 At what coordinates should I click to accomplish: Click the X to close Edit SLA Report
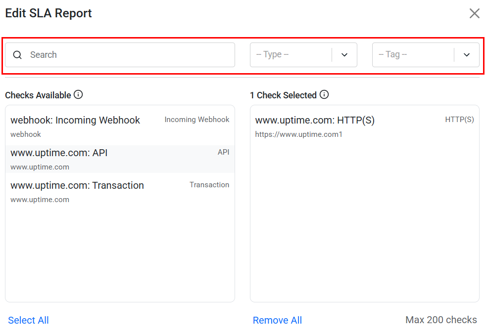474,13
